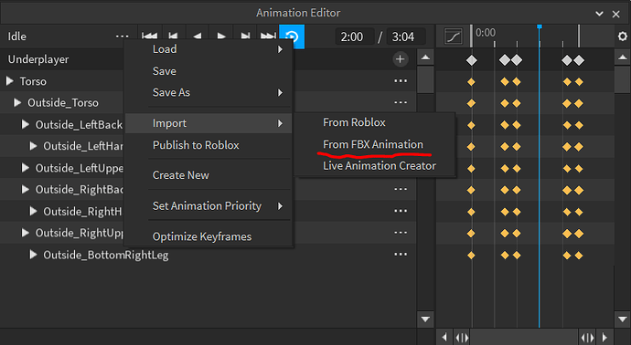Open timeline settings gear
This screenshot has height=345, width=631.
[x=622, y=37]
